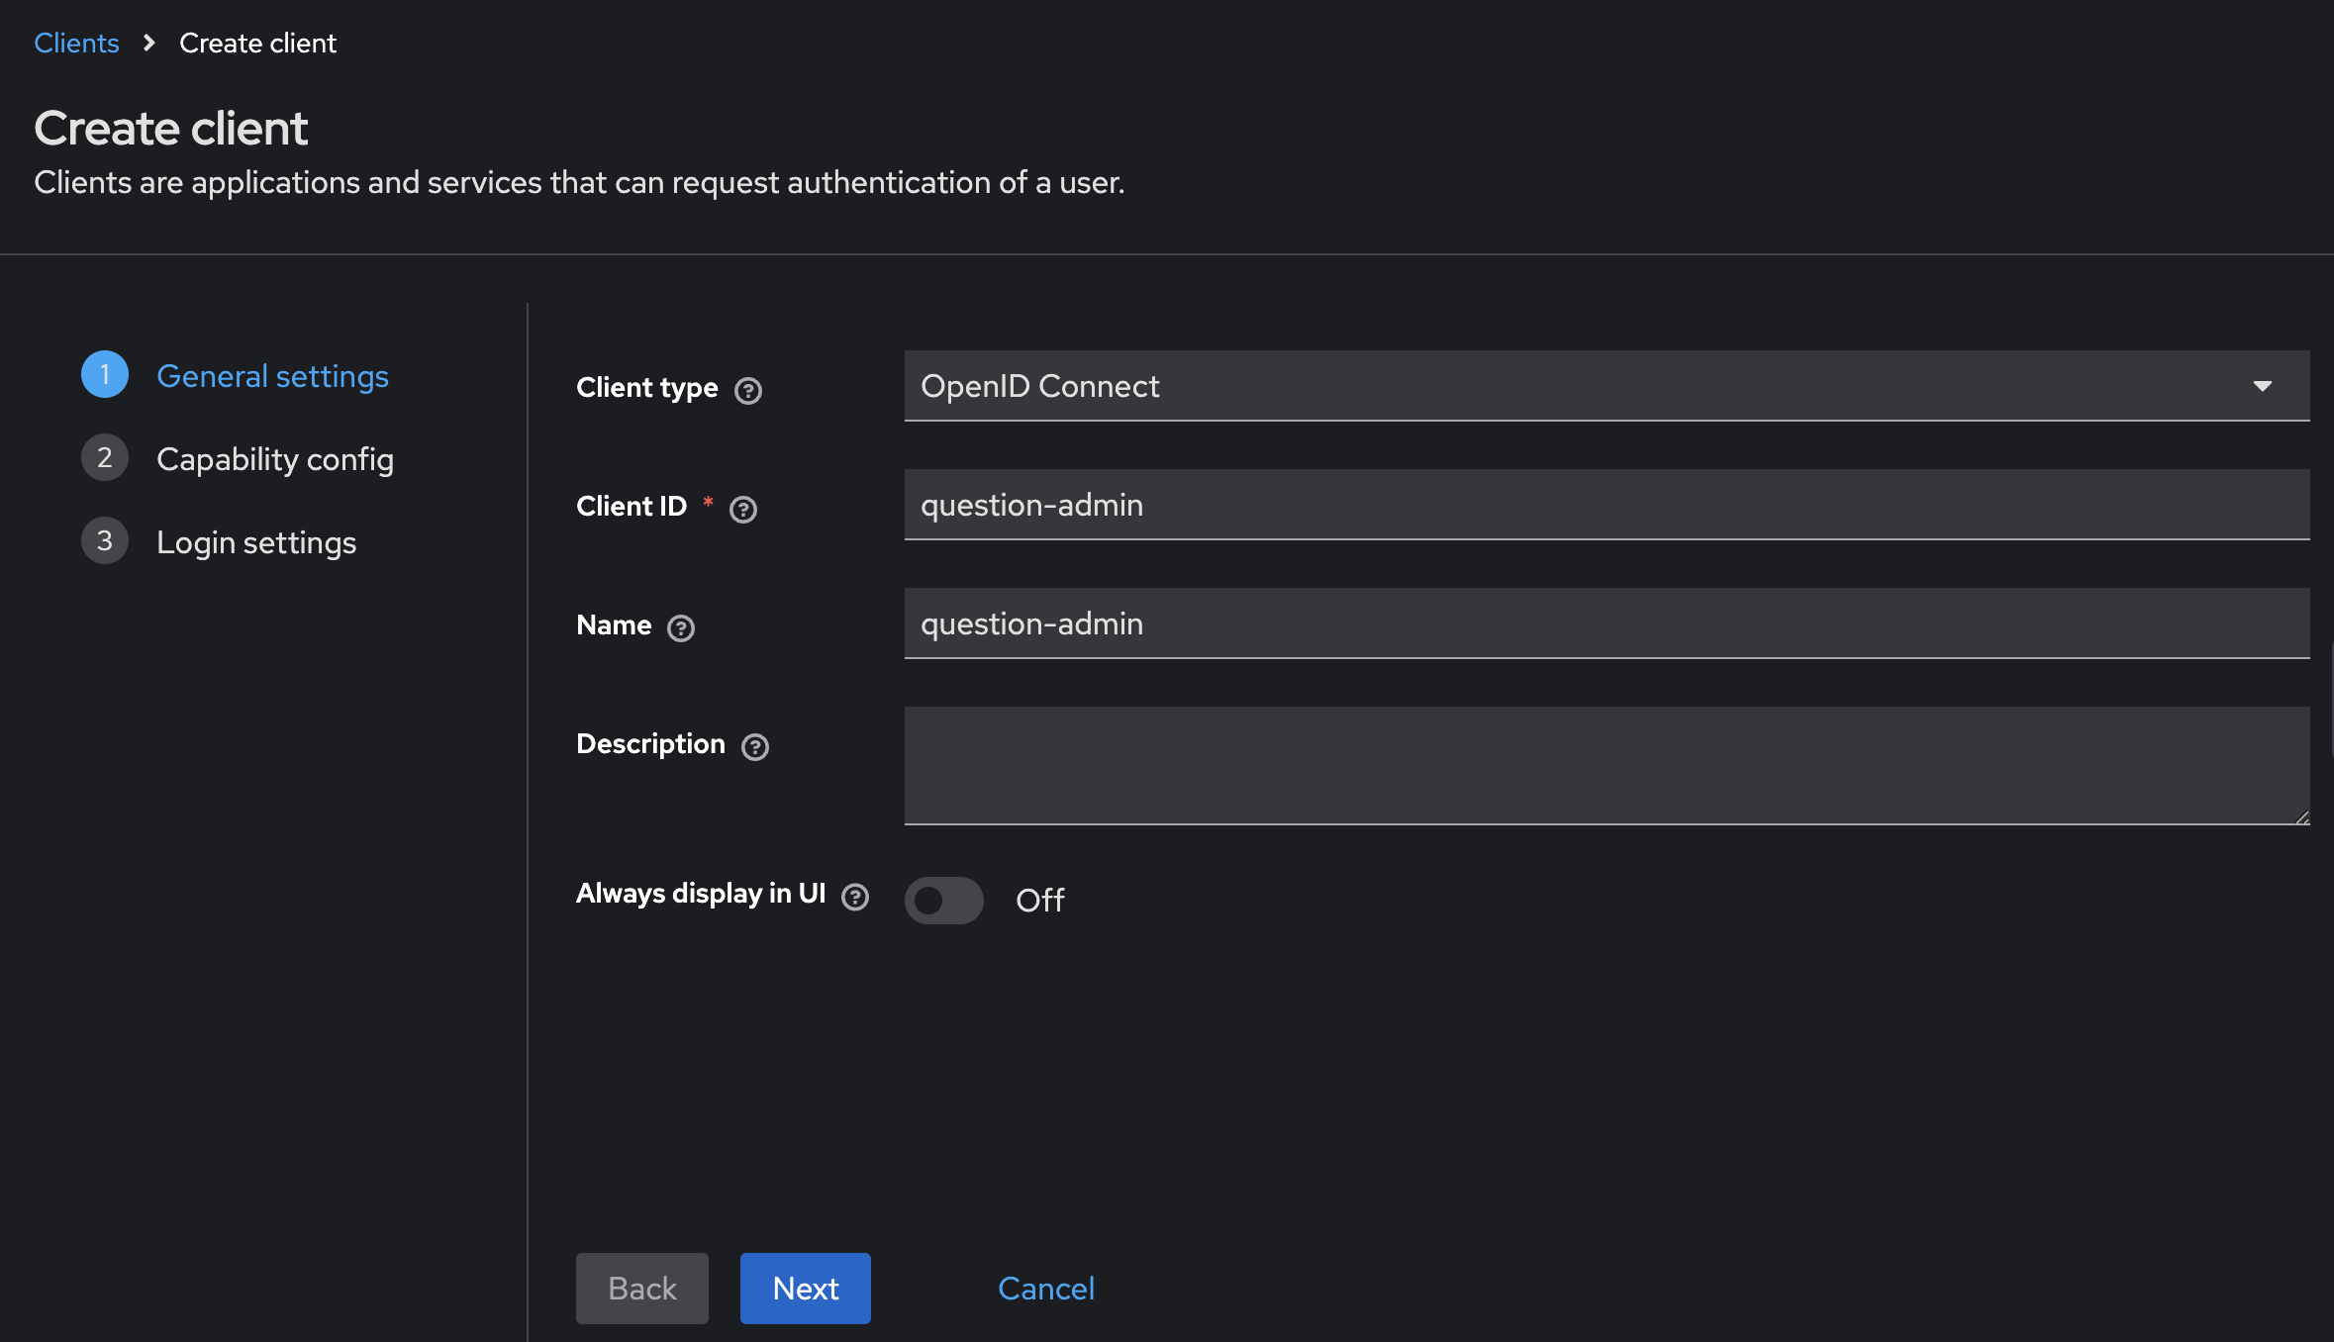Focus the Description text area
Image resolution: width=2334 pixels, height=1342 pixels.
tap(1605, 764)
